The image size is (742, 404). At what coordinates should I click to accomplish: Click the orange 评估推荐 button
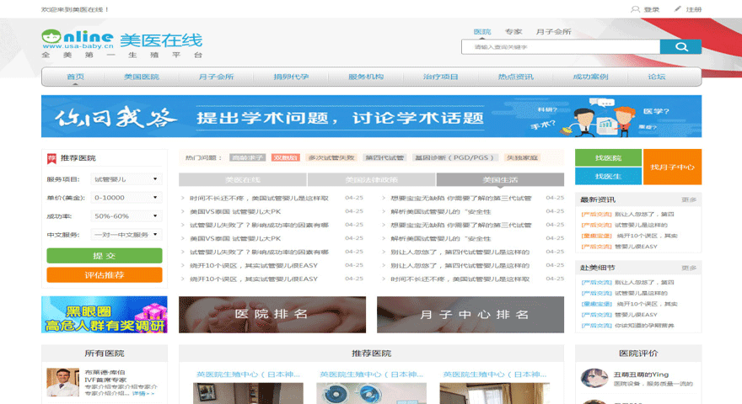(x=105, y=275)
